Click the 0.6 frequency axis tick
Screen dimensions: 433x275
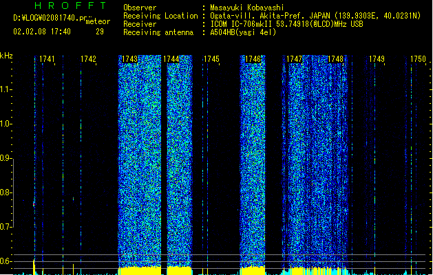pos(6,261)
